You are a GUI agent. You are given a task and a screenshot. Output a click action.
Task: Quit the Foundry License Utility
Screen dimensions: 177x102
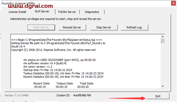[x=158, y=96]
